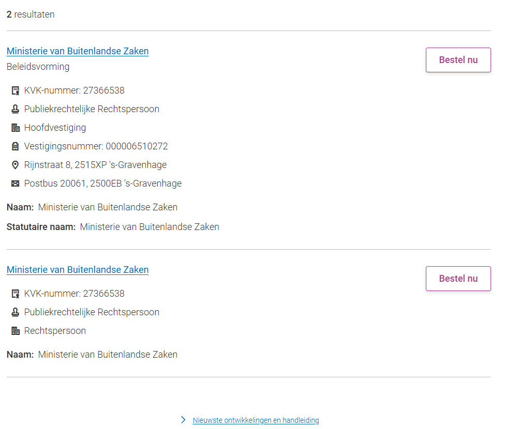Open second Ministerie van Buitenlandse Zaken link

[78, 270]
